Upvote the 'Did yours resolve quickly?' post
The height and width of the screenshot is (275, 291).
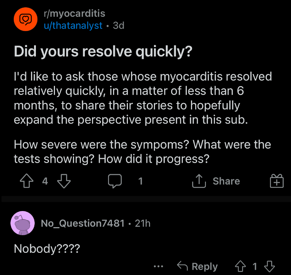click(x=26, y=181)
